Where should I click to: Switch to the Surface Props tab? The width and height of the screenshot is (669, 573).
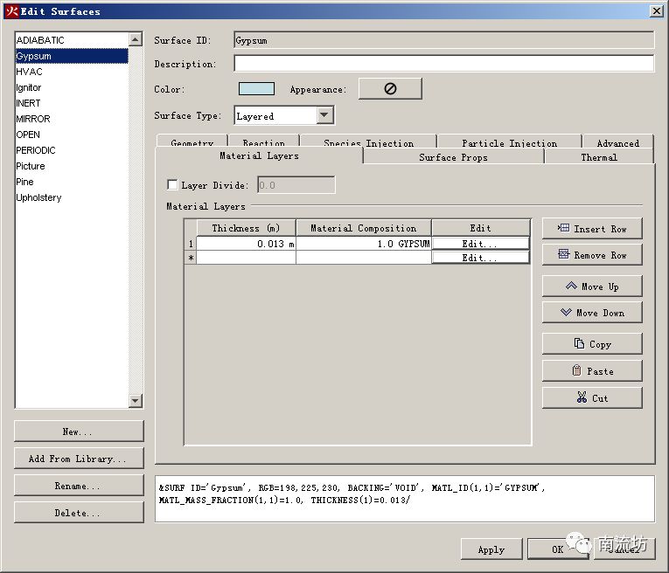(453, 157)
